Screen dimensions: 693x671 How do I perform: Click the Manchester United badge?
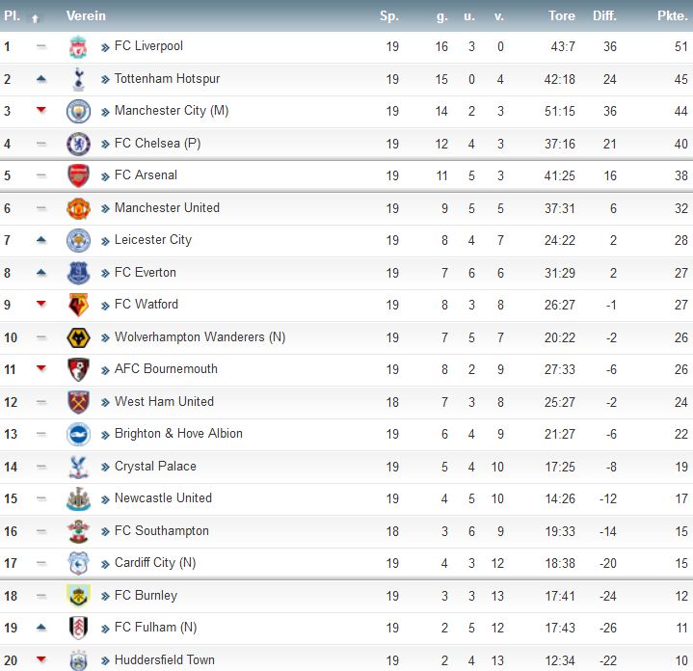[78, 208]
